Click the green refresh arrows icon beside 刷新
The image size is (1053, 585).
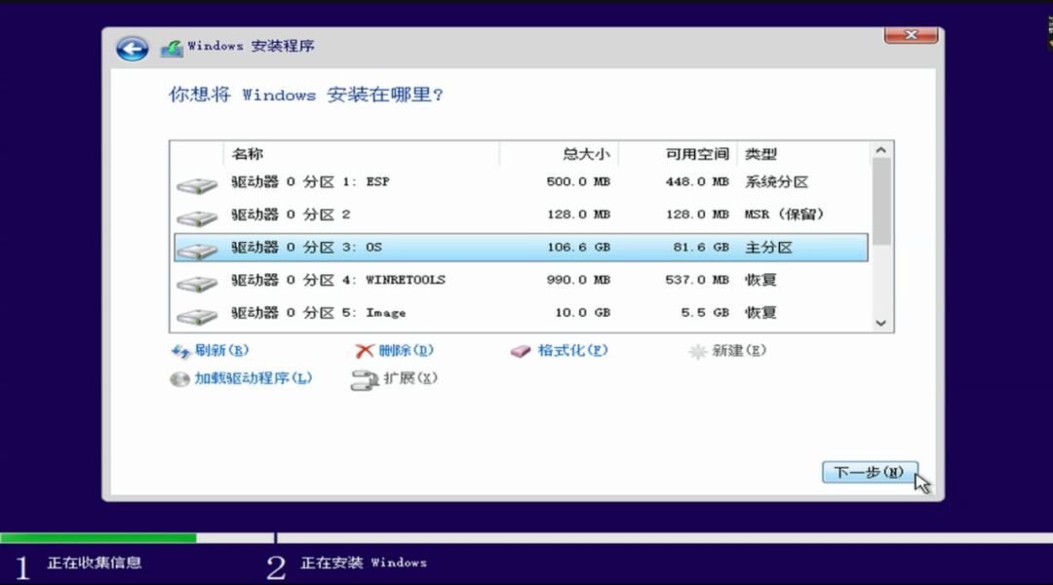click(181, 352)
